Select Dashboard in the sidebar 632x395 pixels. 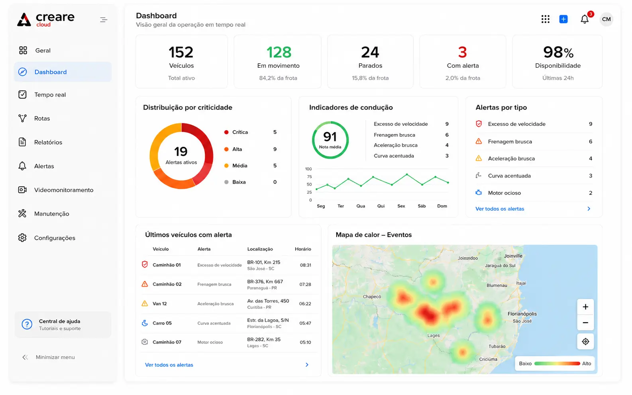point(63,72)
